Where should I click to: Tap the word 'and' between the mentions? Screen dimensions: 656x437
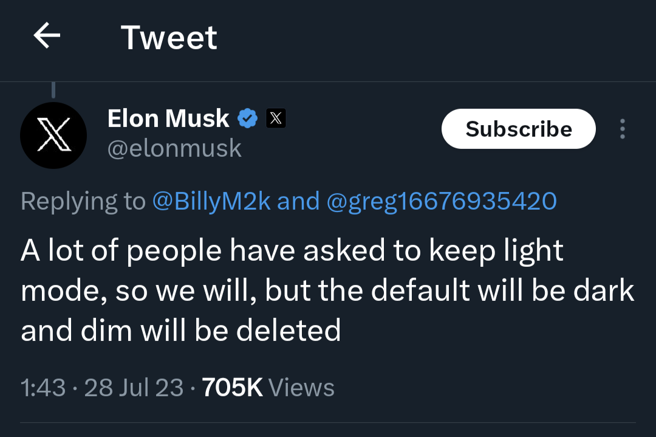coord(298,201)
